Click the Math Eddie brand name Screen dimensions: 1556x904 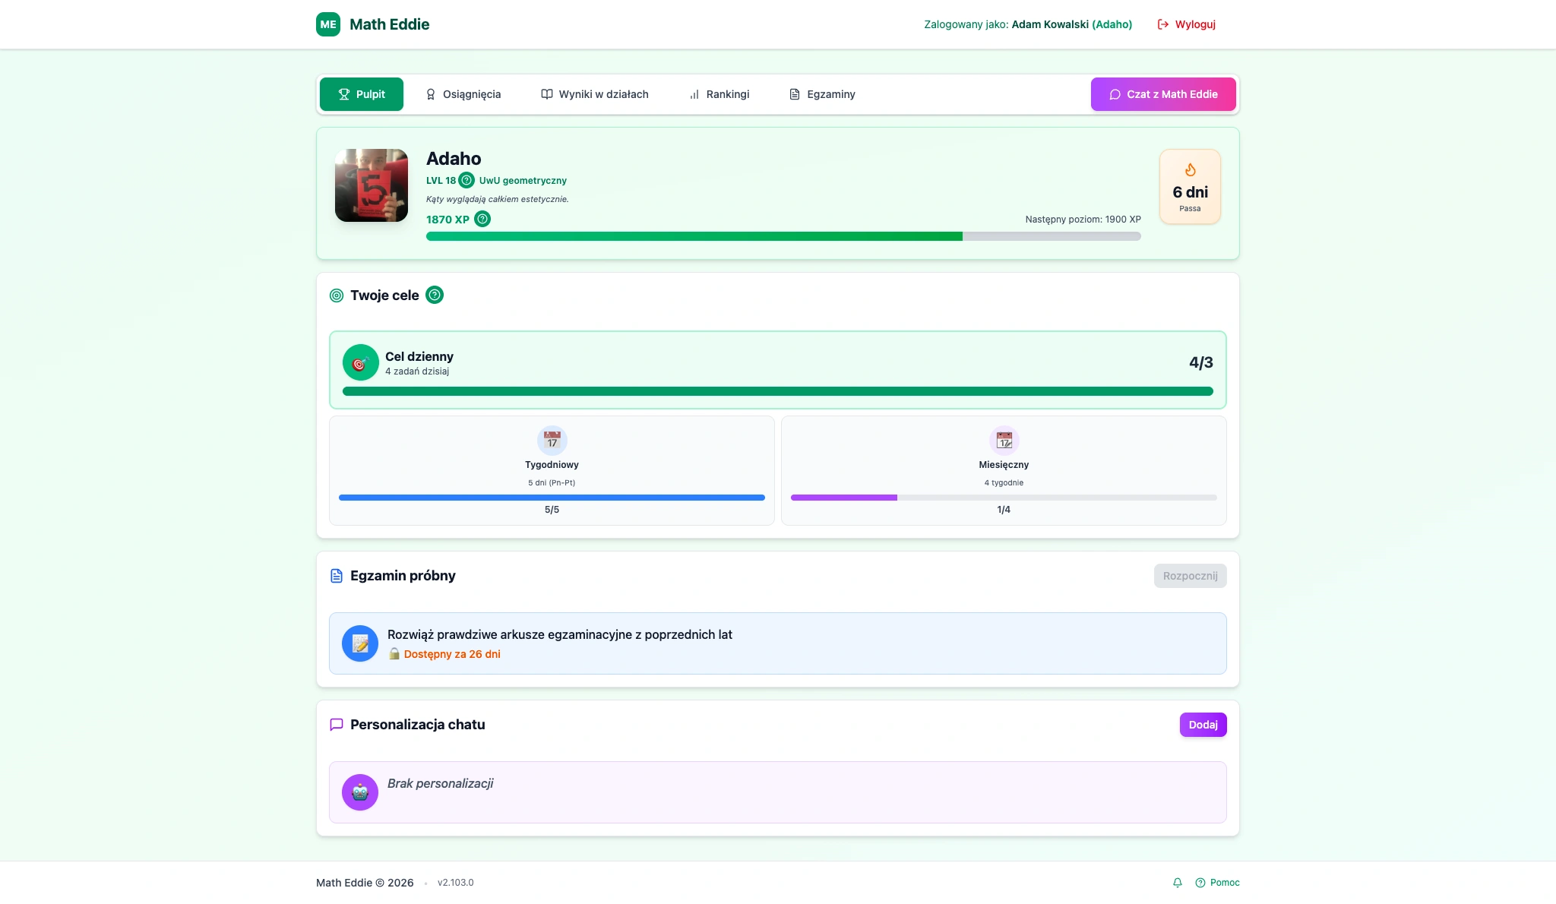(x=390, y=24)
